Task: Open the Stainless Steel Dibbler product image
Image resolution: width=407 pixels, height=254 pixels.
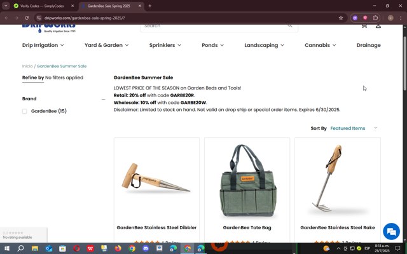Action: tap(156, 180)
